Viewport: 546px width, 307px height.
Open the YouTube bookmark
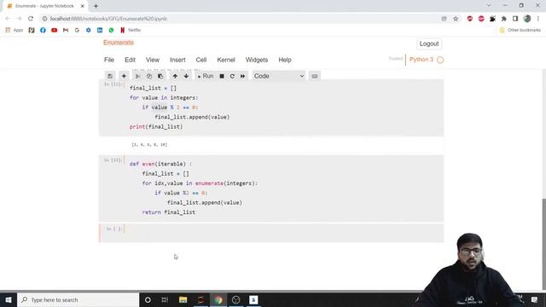coord(55,31)
